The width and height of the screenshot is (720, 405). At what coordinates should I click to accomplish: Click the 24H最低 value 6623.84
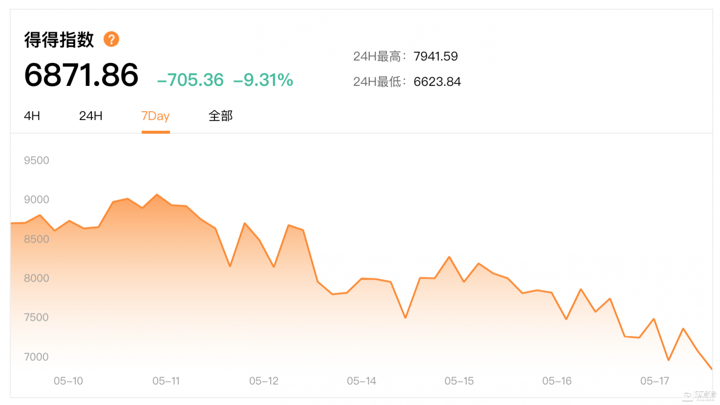pyautogui.click(x=437, y=82)
